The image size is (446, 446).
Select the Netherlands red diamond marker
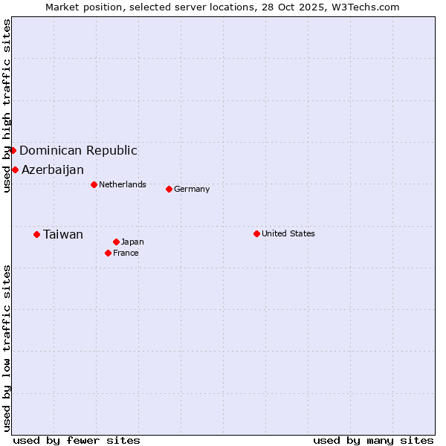pyautogui.click(x=94, y=184)
